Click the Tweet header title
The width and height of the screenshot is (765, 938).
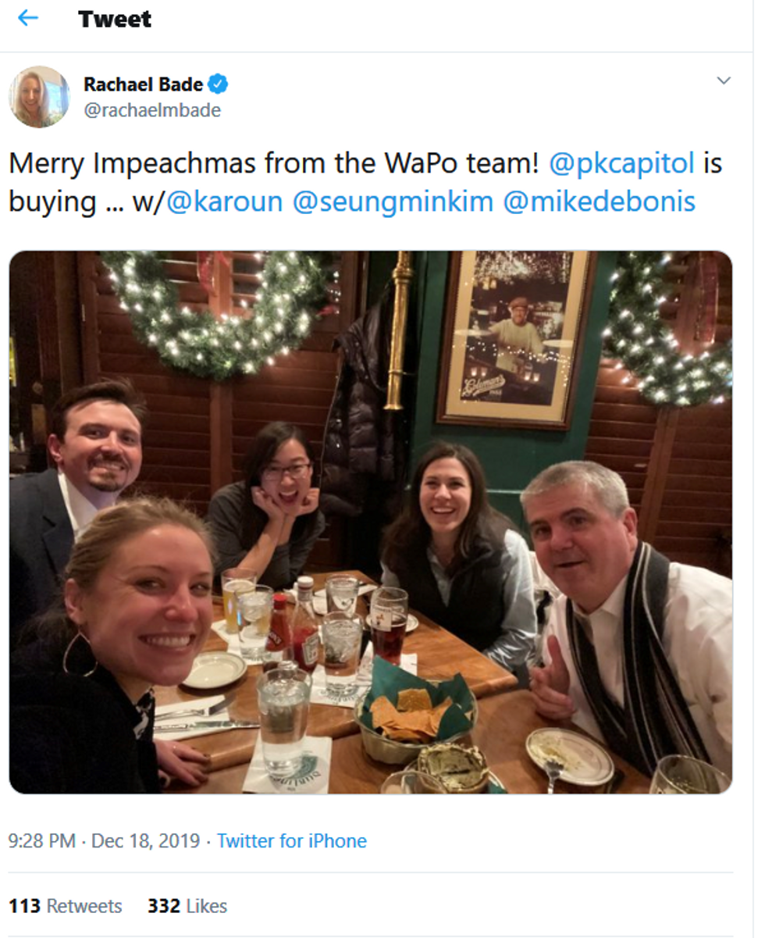click(x=115, y=19)
